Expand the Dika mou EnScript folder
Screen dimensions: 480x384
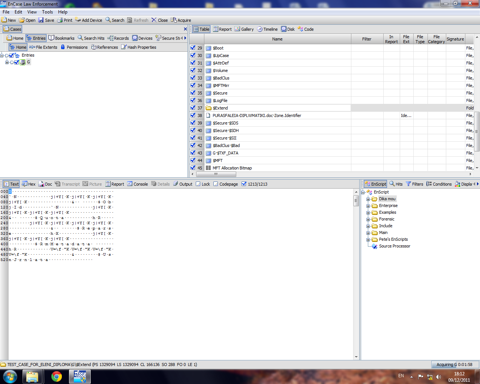[x=368, y=199]
